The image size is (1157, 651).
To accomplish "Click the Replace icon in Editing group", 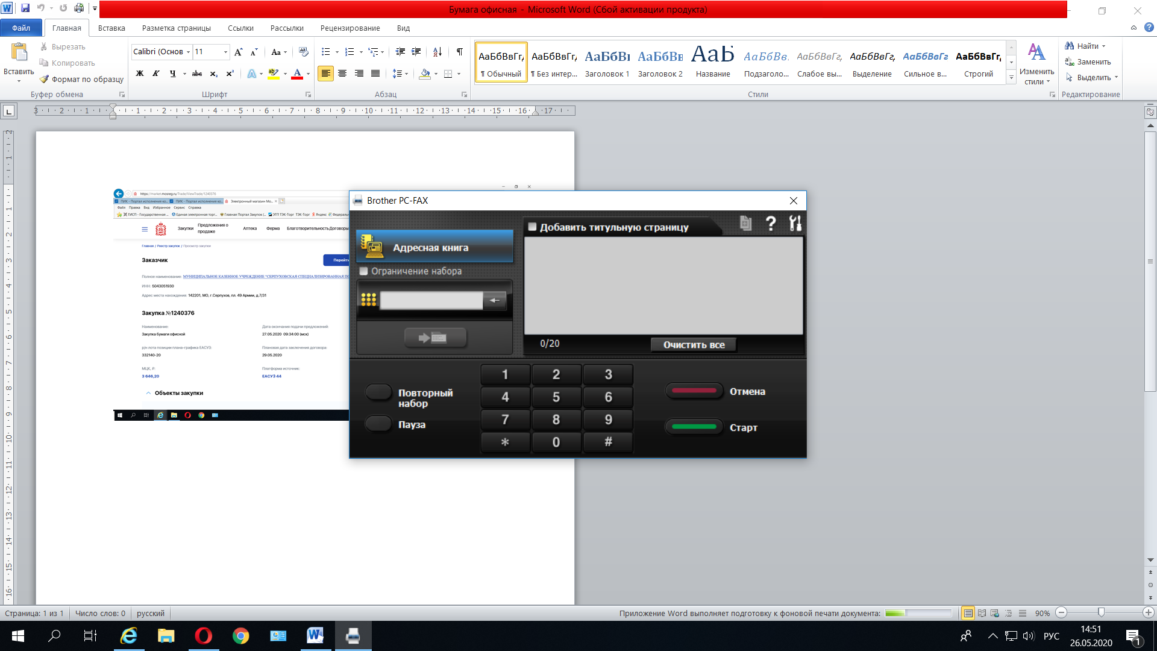I will click(1070, 62).
